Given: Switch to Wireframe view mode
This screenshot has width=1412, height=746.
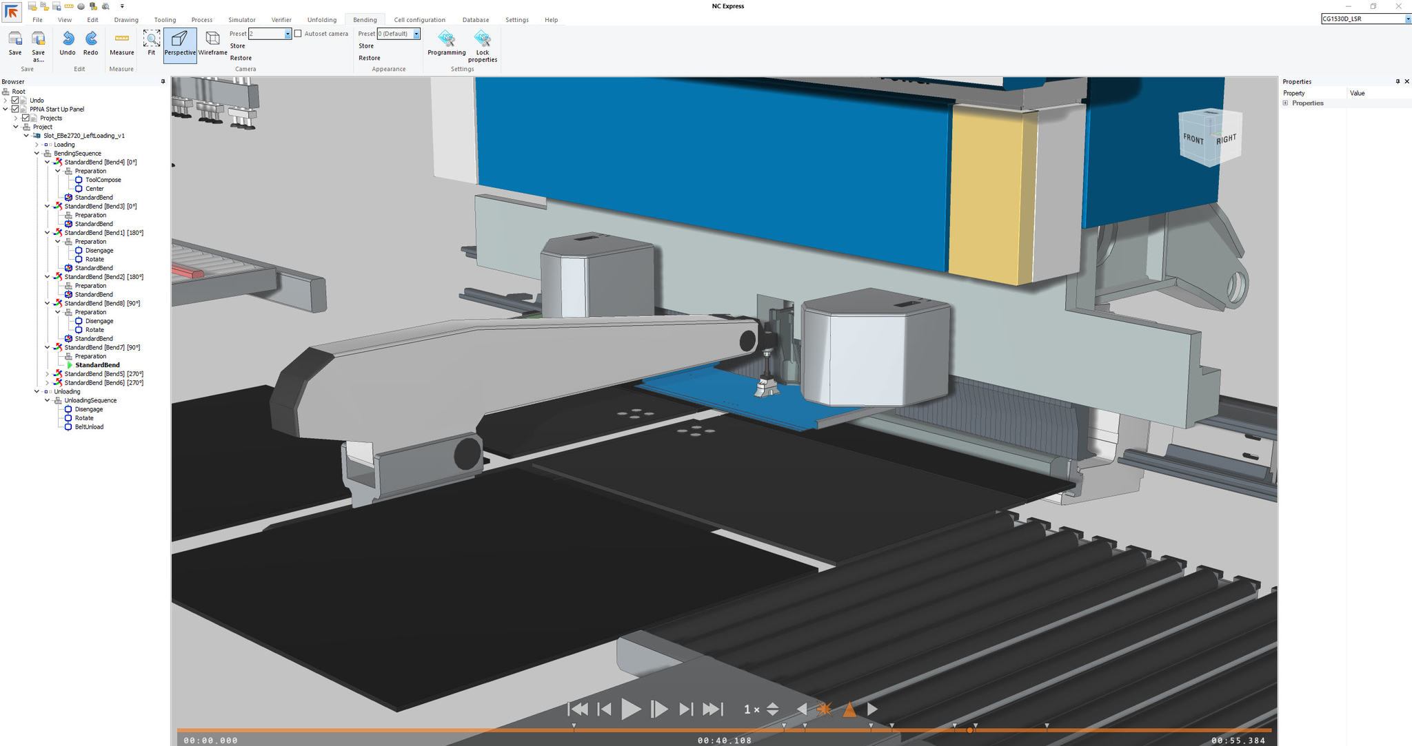Looking at the screenshot, I should click(x=213, y=43).
